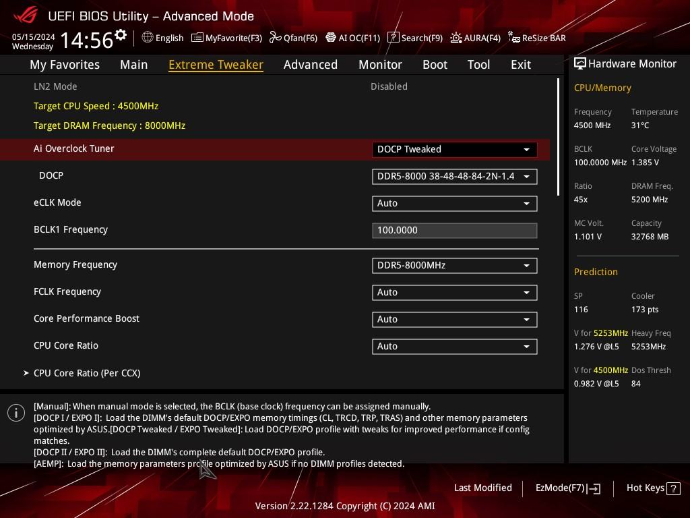Open Qfan(F6) fan control icon
The width and height of the screenshot is (690, 518).
[275, 38]
